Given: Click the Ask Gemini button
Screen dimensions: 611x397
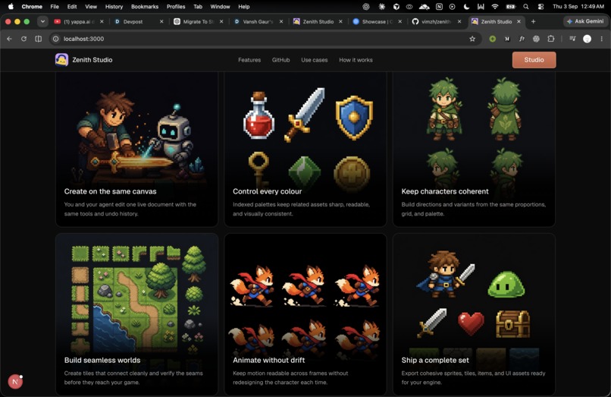Looking at the screenshot, I should click(585, 21).
